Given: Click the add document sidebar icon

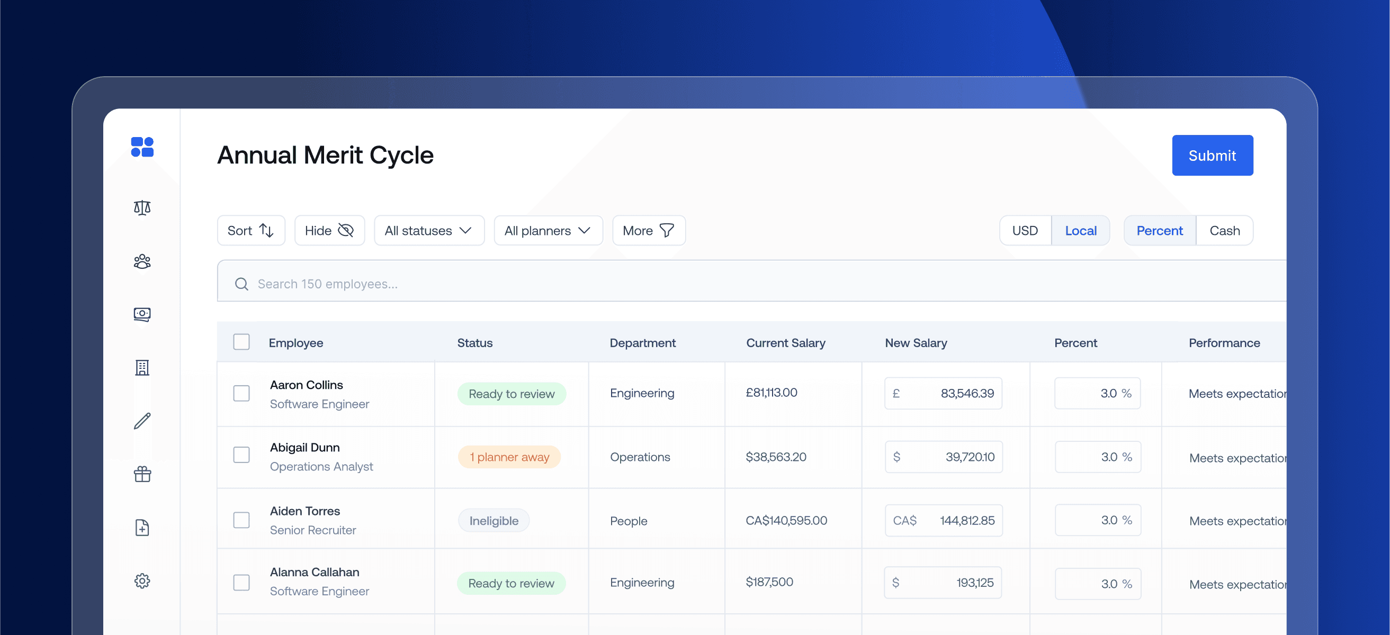Looking at the screenshot, I should (x=142, y=527).
